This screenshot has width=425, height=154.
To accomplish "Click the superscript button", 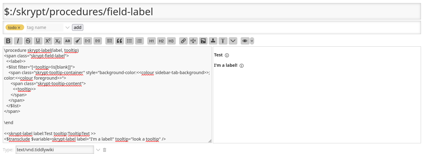I will pyautogui.click(x=48, y=41).
